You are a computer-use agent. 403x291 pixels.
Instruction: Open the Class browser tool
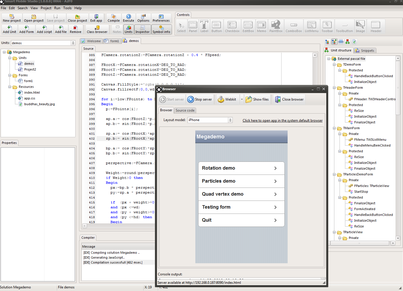(x=97, y=29)
